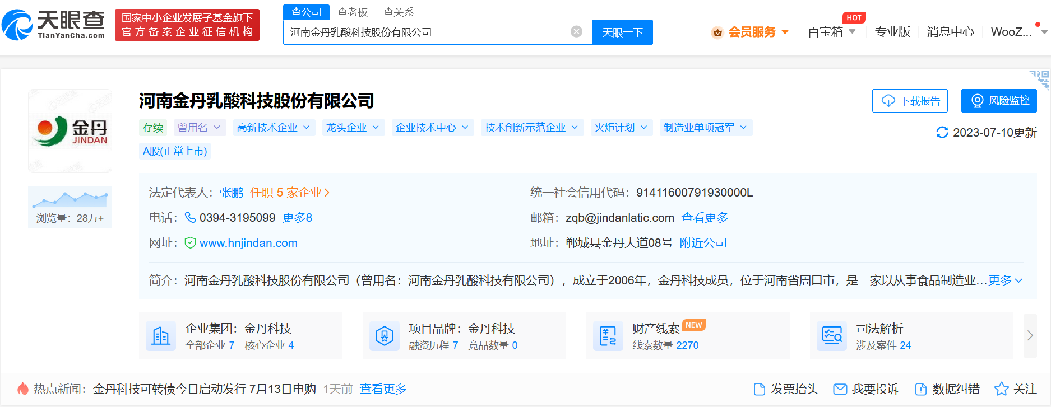Open the www.hnjindan.com website link
The width and height of the screenshot is (1051, 407).
pos(248,243)
